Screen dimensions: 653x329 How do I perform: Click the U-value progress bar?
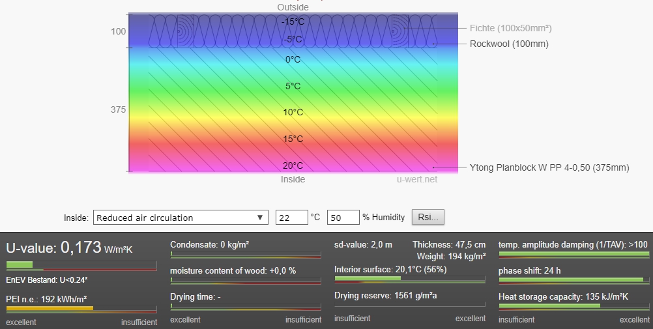[x=81, y=265]
